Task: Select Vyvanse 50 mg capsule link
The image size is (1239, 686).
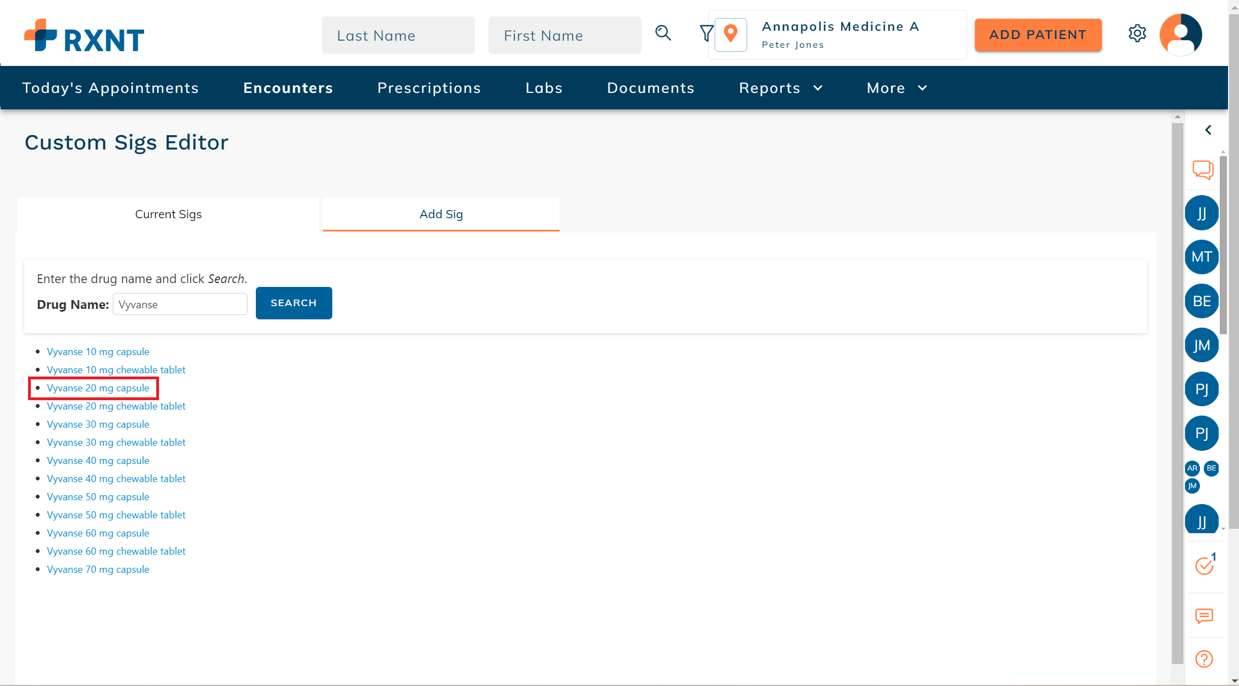Action: (98, 497)
